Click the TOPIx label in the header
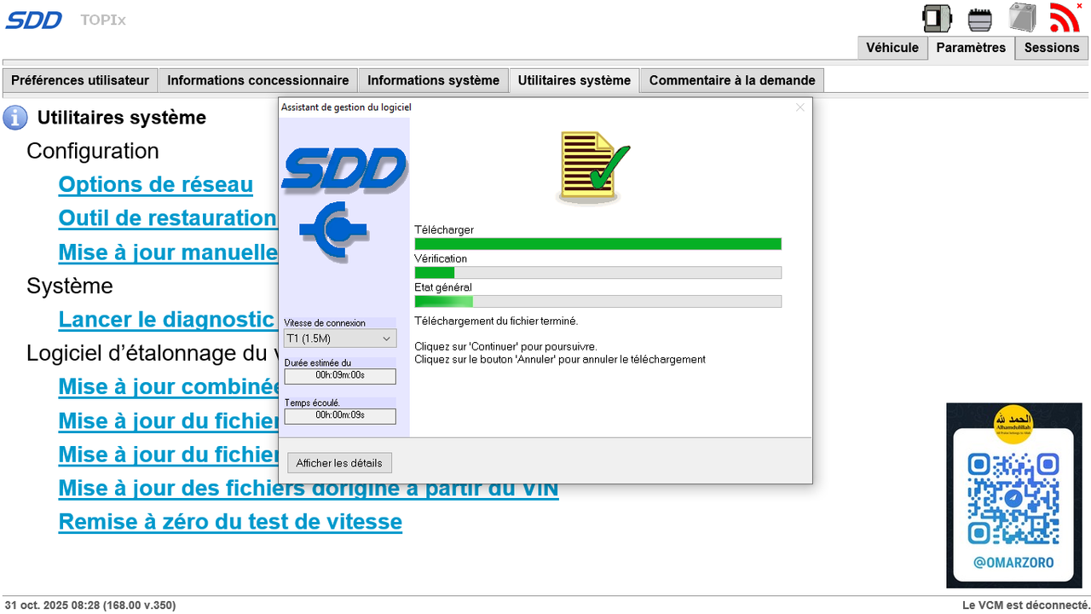 click(x=103, y=20)
